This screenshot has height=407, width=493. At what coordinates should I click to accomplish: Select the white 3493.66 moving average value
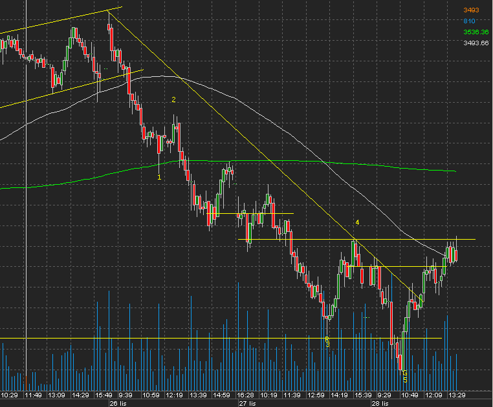pos(475,43)
